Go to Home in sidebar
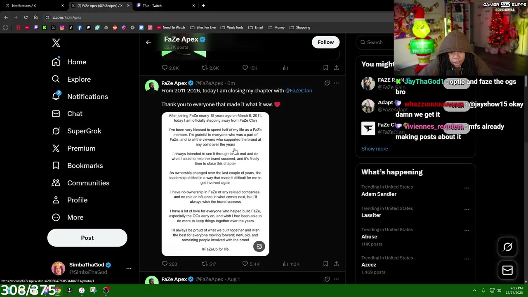This screenshot has width=528, height=297. 69,62
